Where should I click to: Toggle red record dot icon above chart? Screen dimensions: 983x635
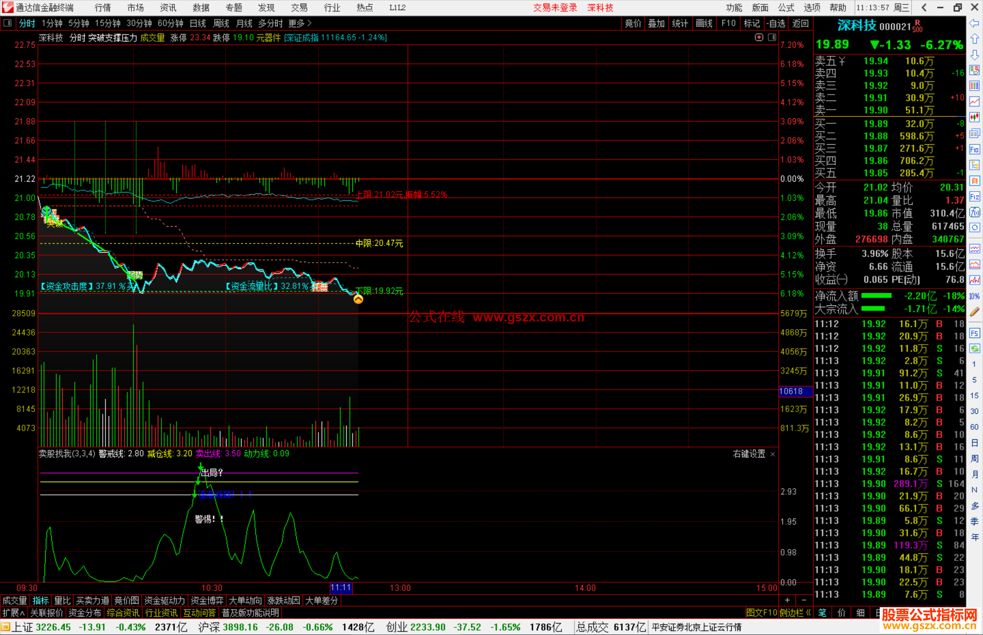[x=759, y=37]
